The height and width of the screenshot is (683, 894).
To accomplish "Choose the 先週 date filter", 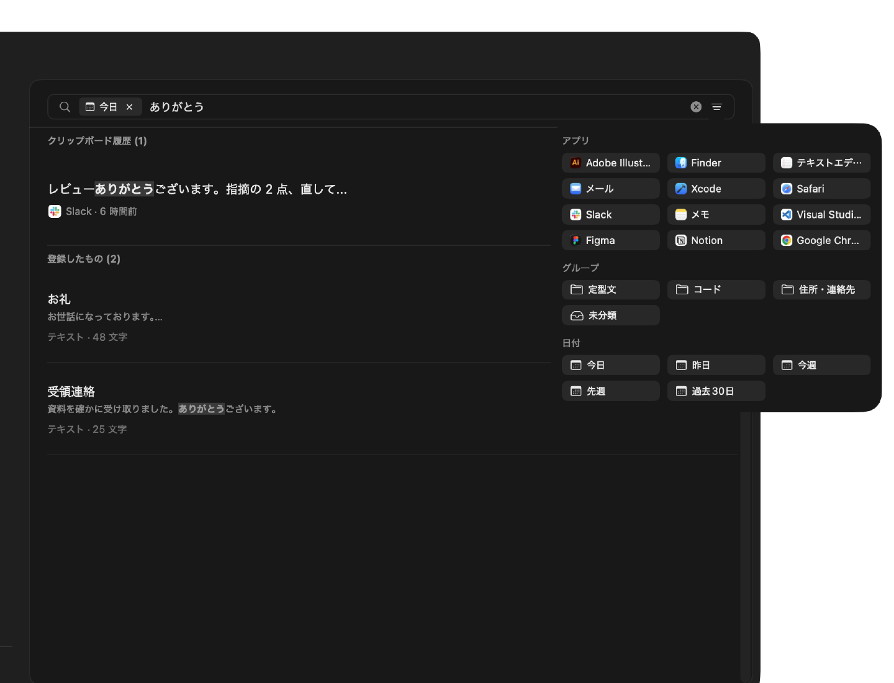I will click(x=611, y=391).
